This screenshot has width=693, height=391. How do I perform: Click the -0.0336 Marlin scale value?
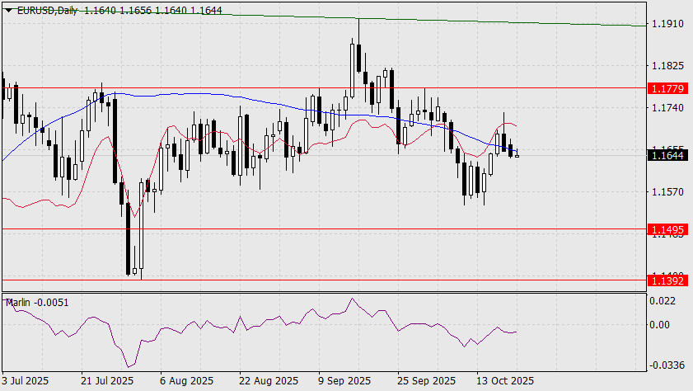click(666, 364)
